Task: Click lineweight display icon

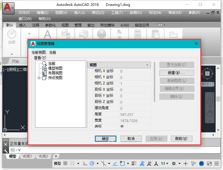Action: click(134, 164)
